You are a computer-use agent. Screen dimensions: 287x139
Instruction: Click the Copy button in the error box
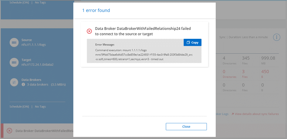[x=192, y=42]
